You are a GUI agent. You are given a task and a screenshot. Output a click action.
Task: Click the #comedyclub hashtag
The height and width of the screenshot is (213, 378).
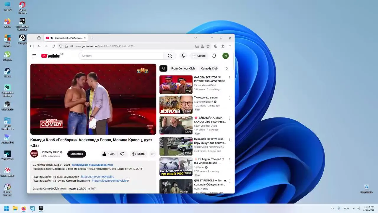[80, 165]
